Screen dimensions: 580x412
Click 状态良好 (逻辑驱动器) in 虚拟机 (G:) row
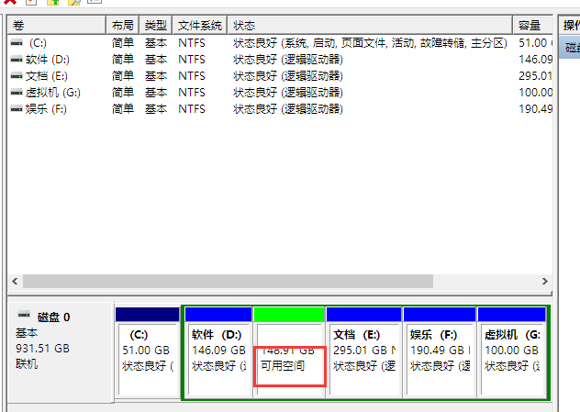click(x=288, y=93)
